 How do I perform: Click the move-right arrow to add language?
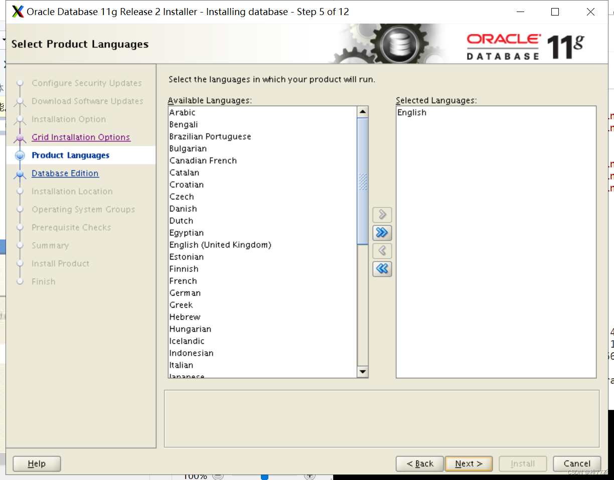pyautogui.click(x=382, y=214)
